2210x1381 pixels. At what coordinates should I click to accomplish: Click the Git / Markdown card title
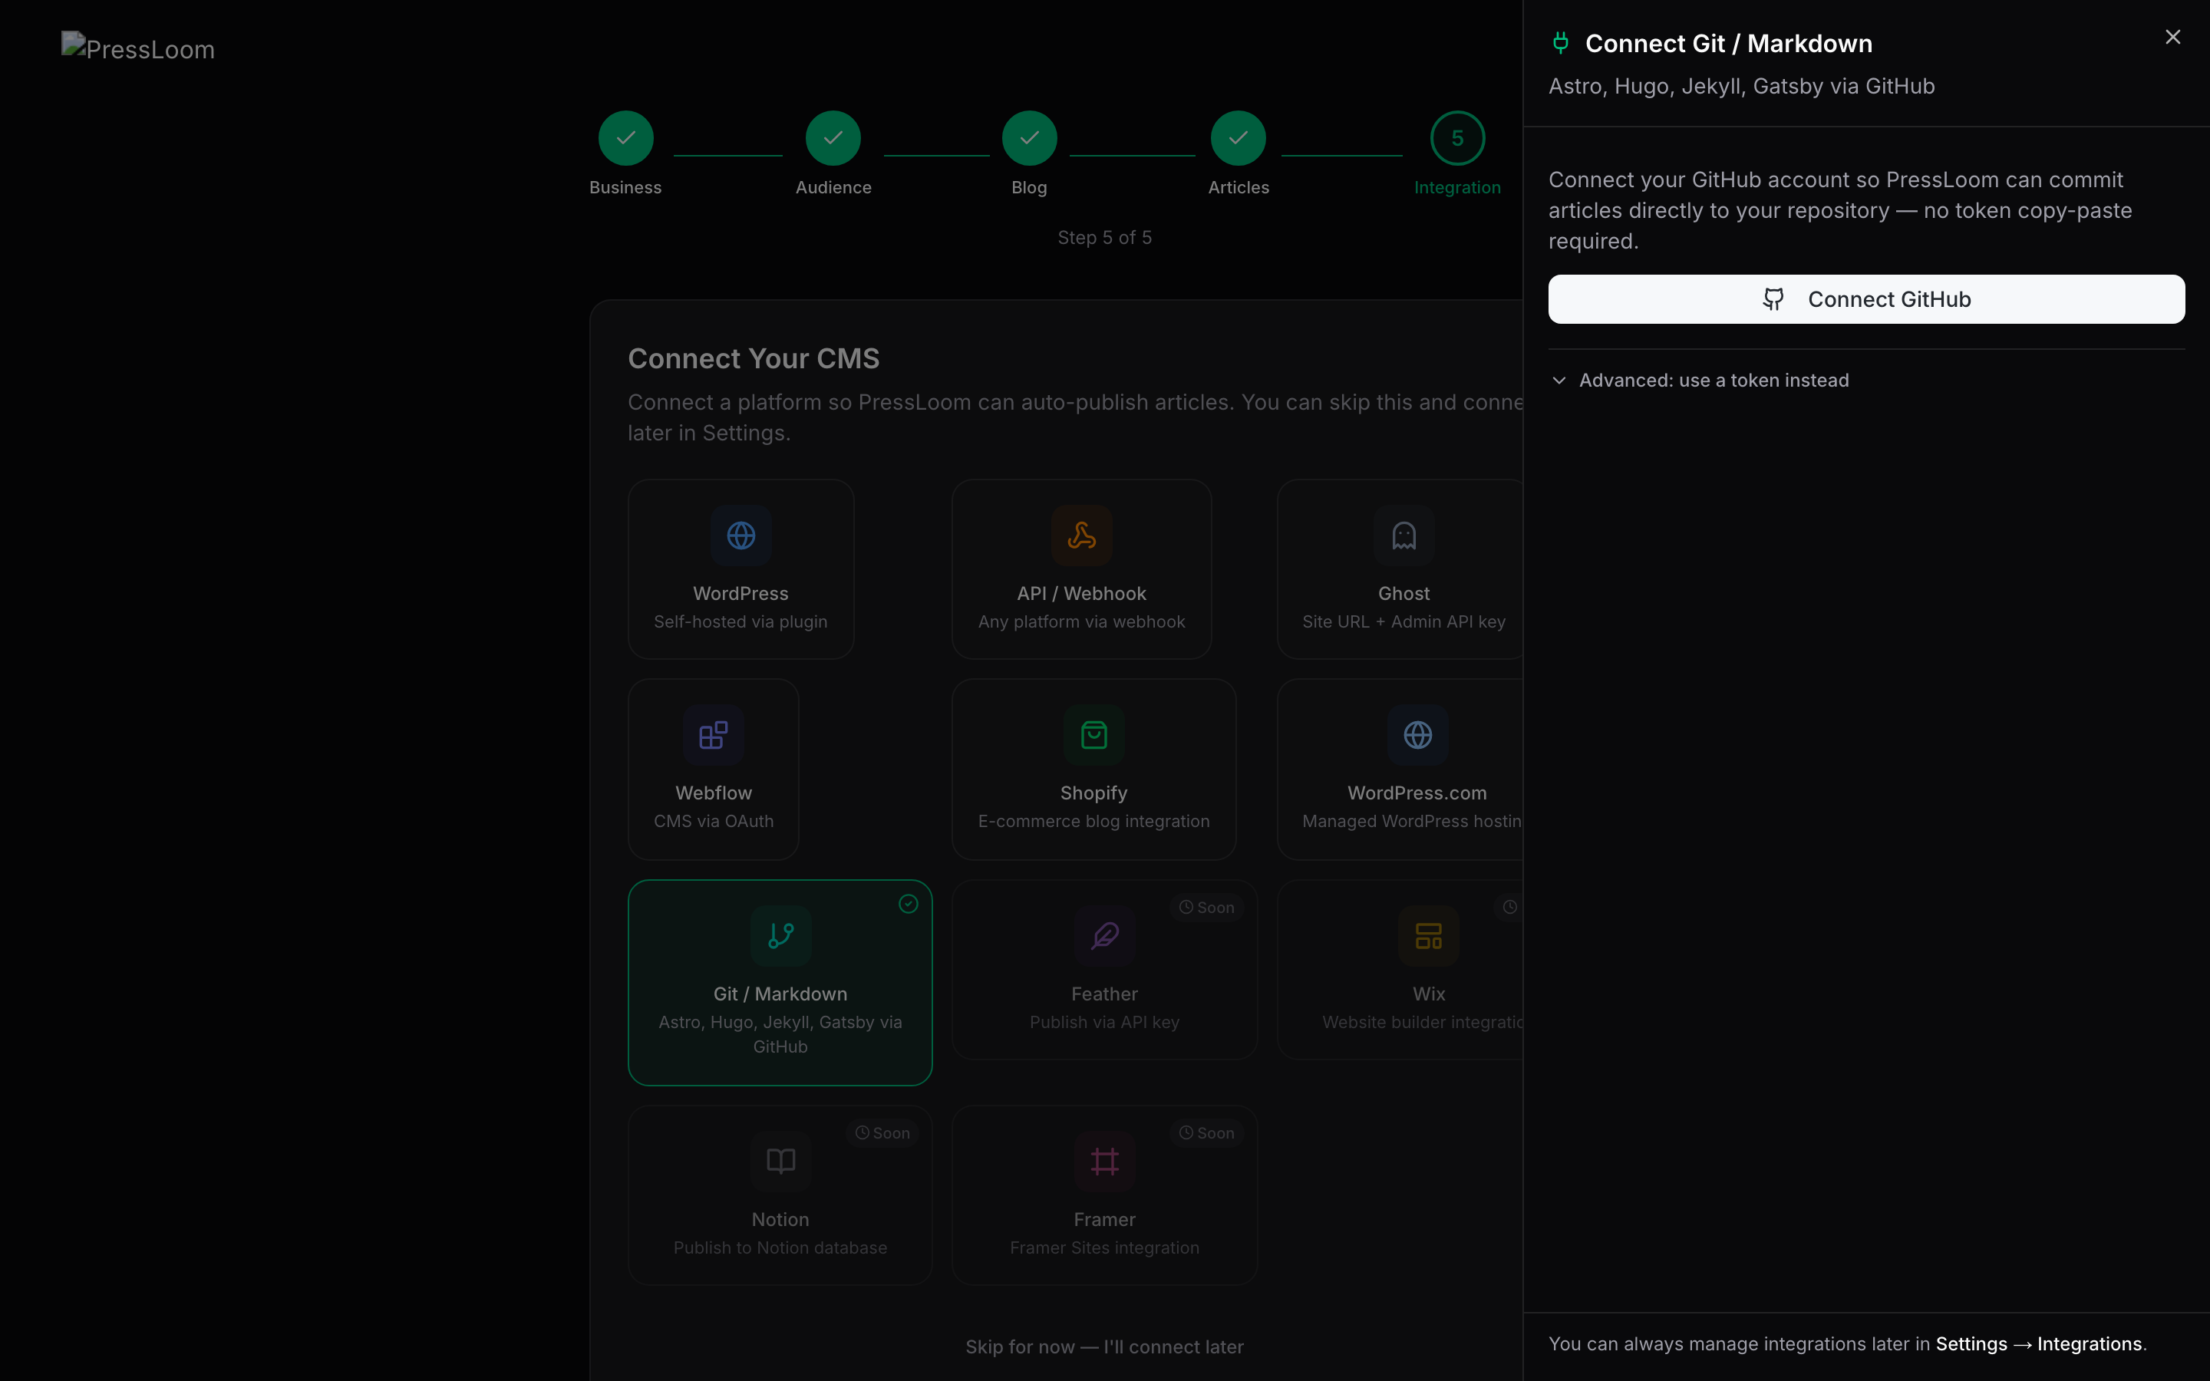tap(781, 994)
